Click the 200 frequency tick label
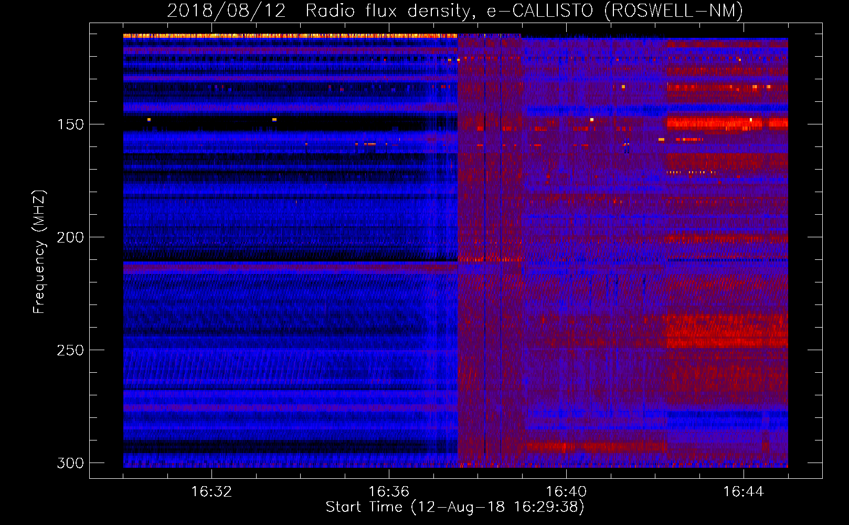This screenshot has width=849, height=525. [x=70, y=237]
